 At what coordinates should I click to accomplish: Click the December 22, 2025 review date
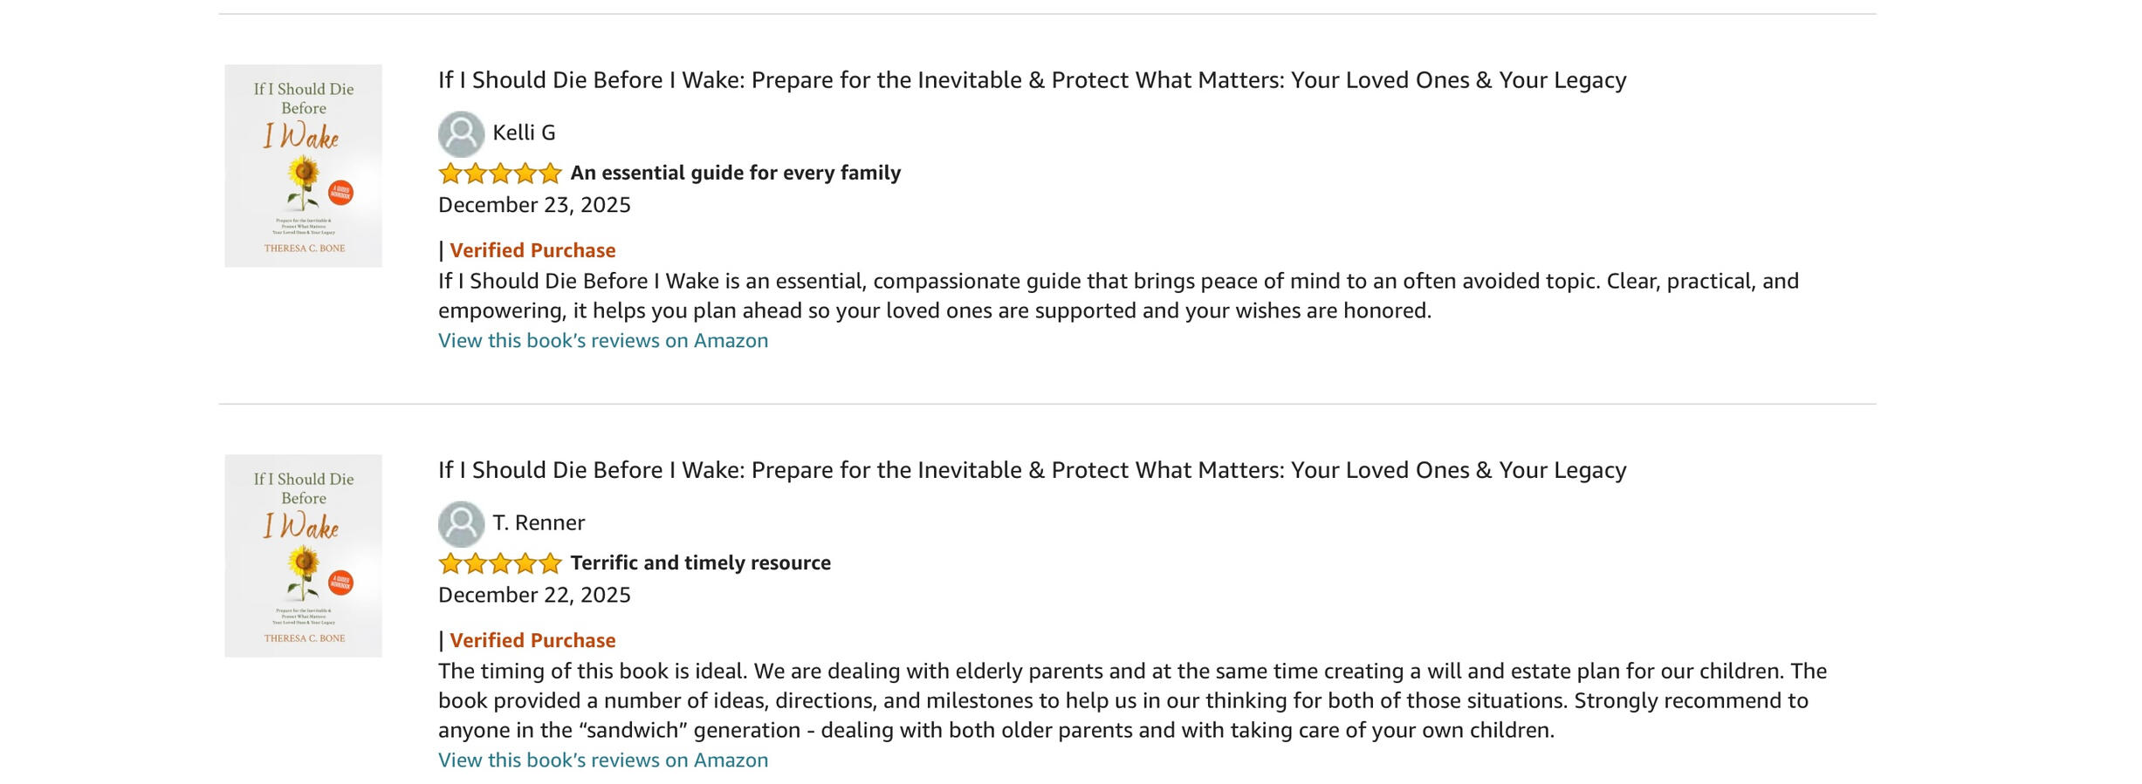pos(534,595)
